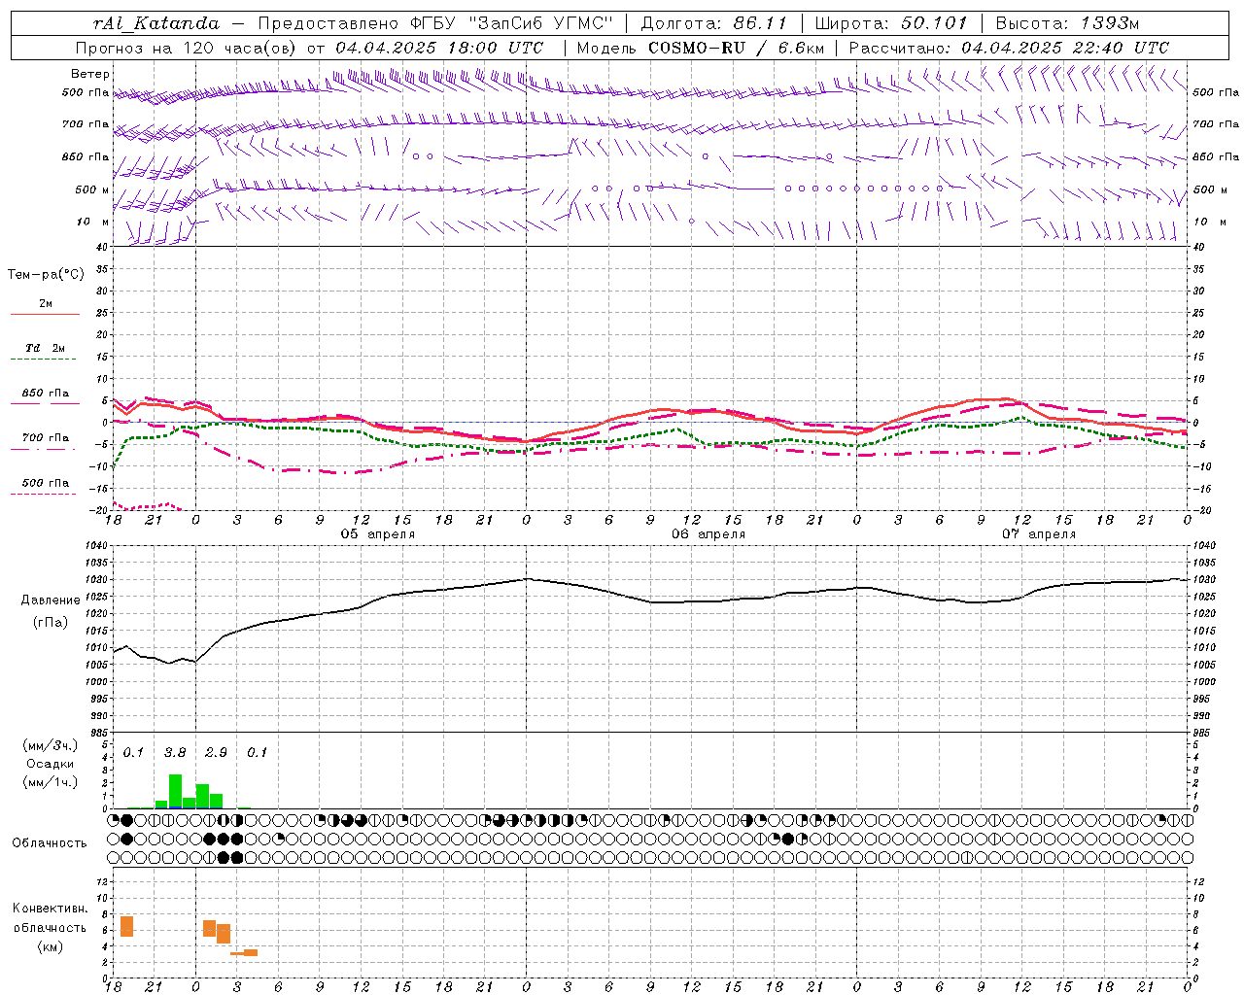1244x995 pixels.
Task: Click the computed time "Рассчитано: 04.04.2025 22:40 UTC"
Action: click(x=1009, y=48)
